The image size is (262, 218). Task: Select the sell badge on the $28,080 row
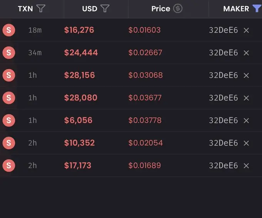point(9,98)
